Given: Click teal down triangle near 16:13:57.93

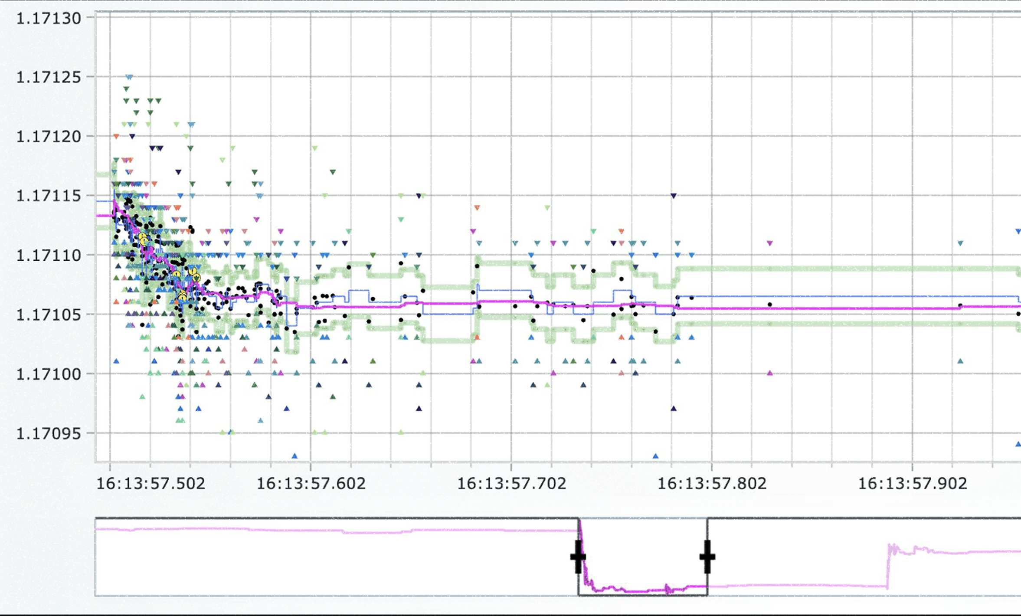Looking at the screenshot, I should coord(960,243).
